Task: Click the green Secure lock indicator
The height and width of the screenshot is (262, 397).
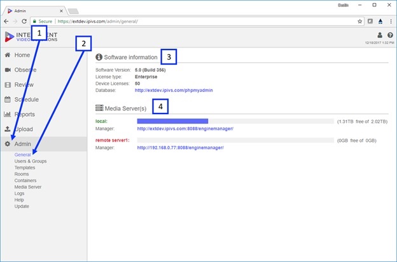Action: (43, 22)
